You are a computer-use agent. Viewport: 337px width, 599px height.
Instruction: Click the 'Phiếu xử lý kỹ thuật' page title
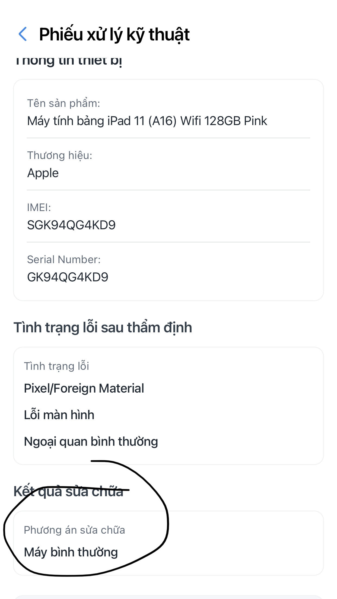tap(114, 34)
